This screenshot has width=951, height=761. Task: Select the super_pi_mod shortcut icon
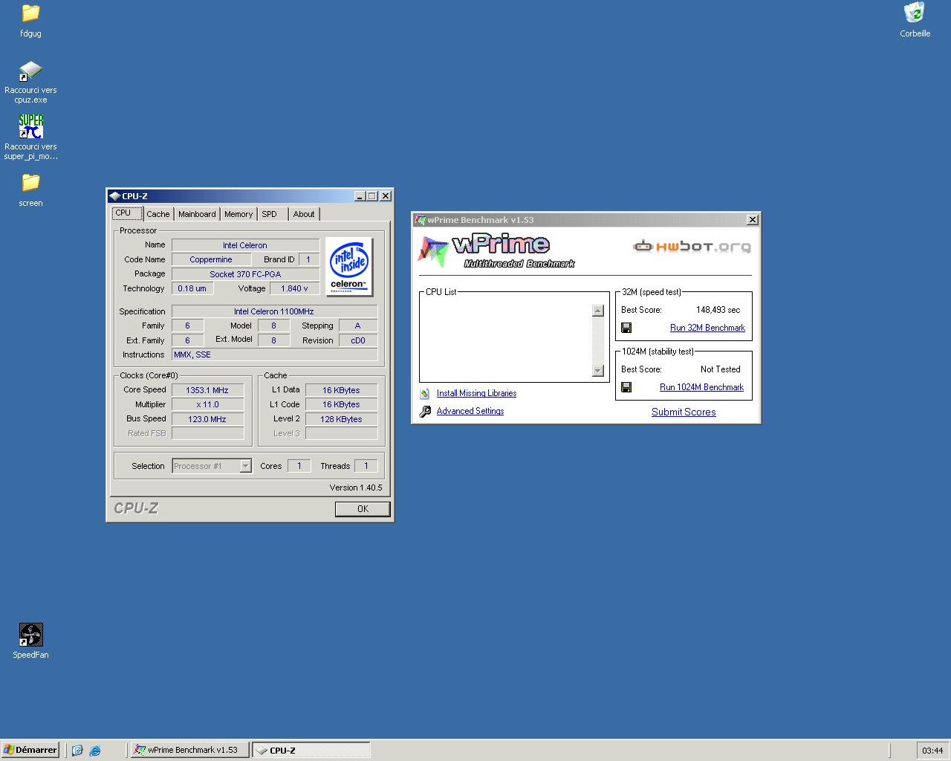[x=30, y=126]
